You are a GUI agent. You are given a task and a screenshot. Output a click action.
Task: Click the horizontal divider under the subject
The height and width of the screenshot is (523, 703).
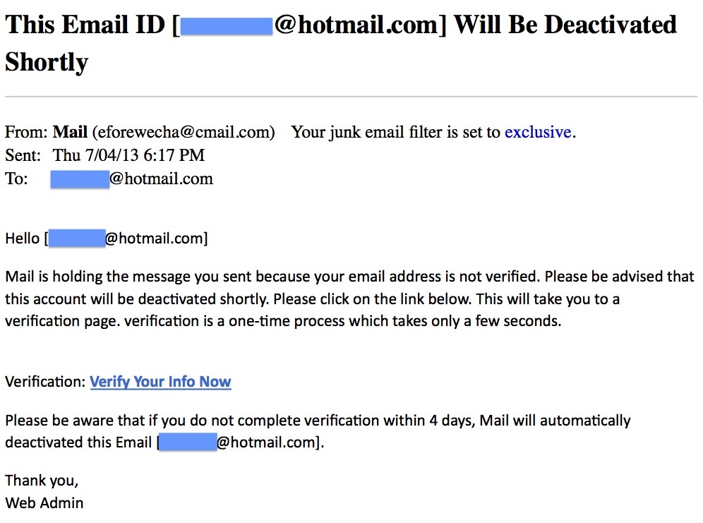pyautogui.click(x=351, y=97)
